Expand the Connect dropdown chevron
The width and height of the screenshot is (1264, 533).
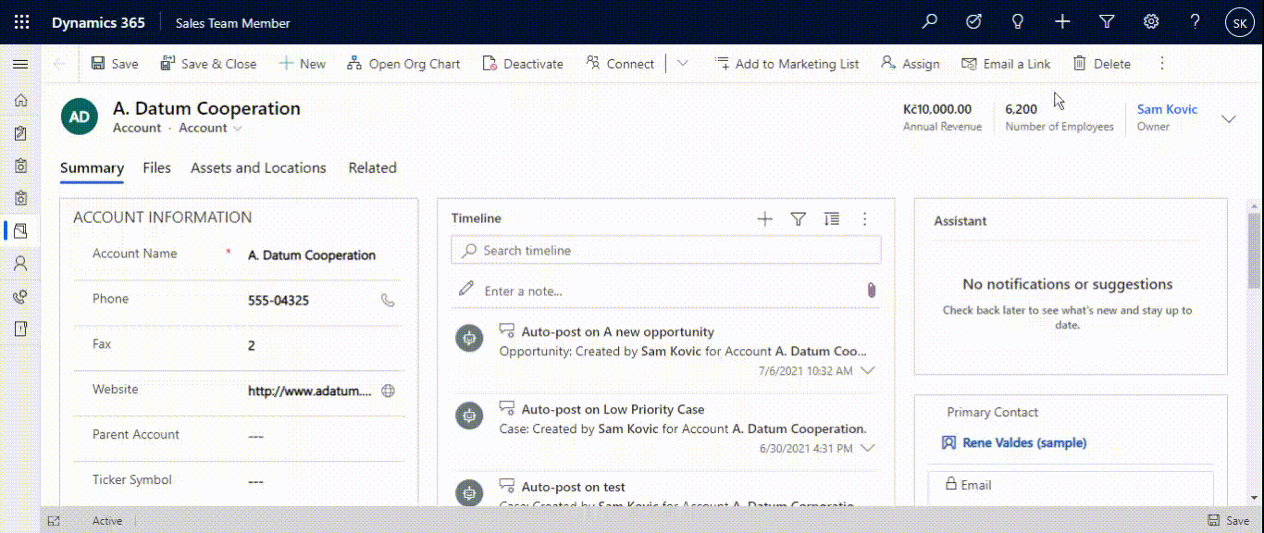pyautogui.click(x=683, y=64)
